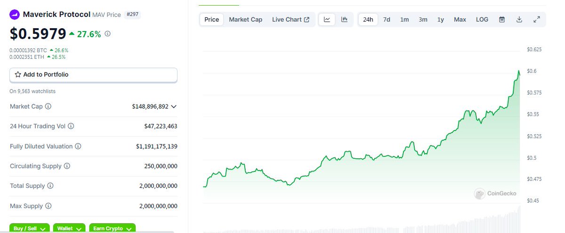The image size is (565, 233).
Task: Select the Max time range
Action: click(460, 19)
